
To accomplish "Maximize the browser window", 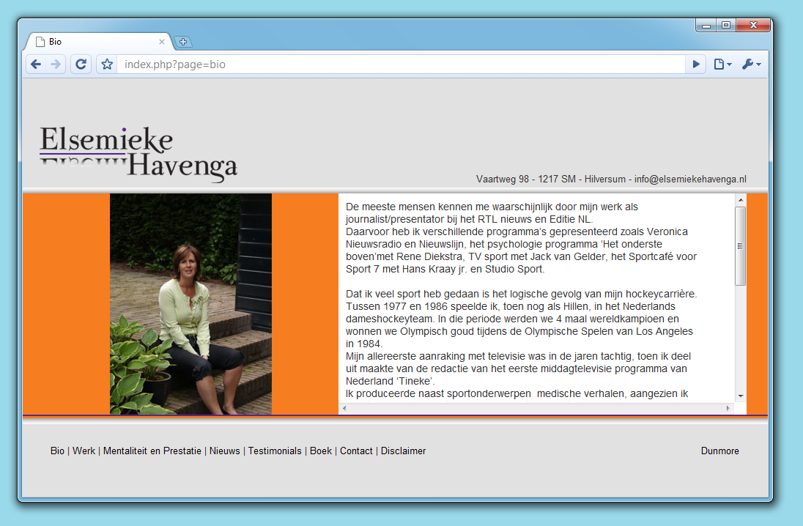I will 726,25.
